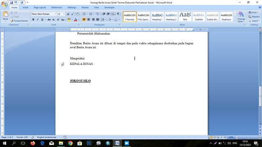Click Replace in Editing group
Viewport: 262px width, 147px height.
point(254,17)
